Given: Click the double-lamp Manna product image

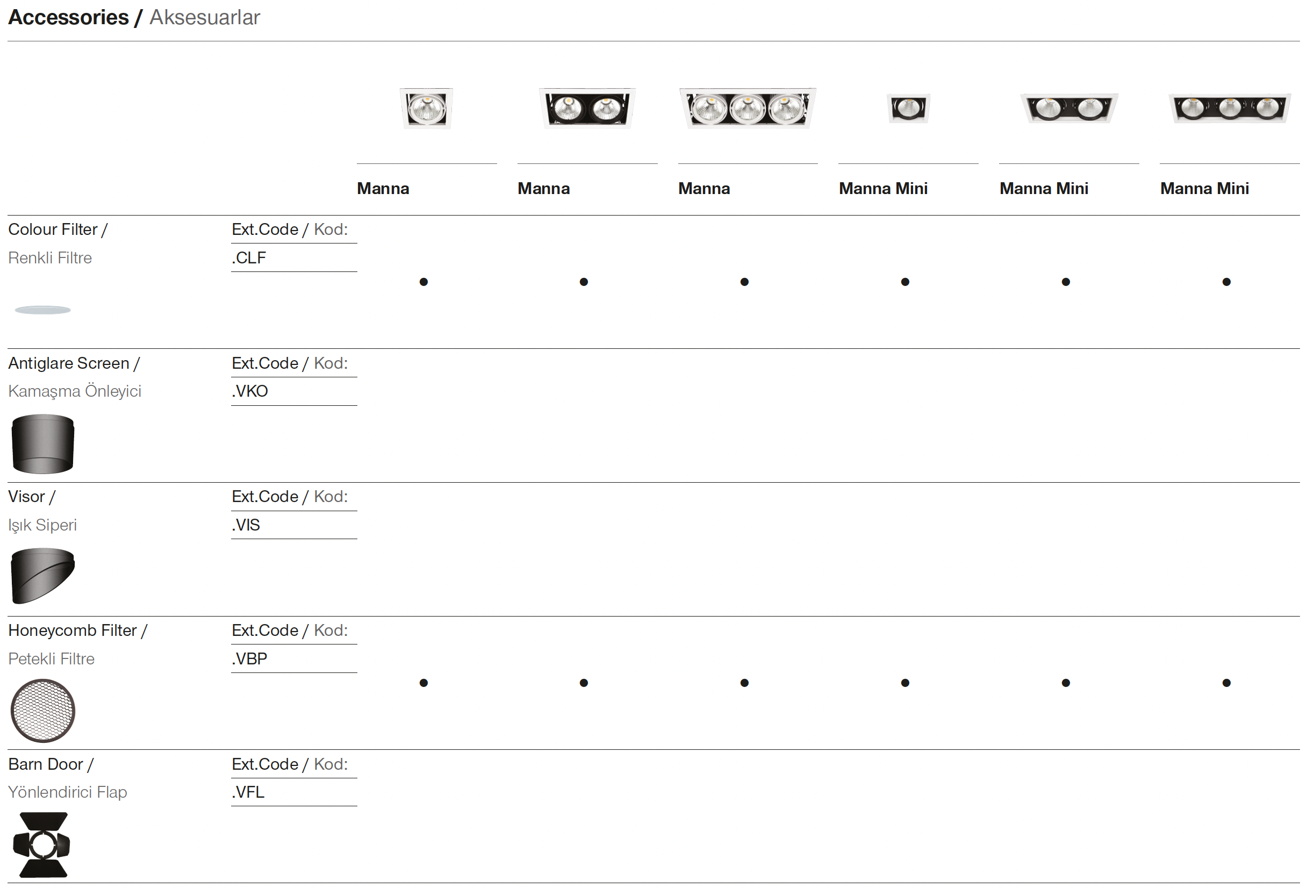Looking at the screenshot, I should click(x=587, y=108).
